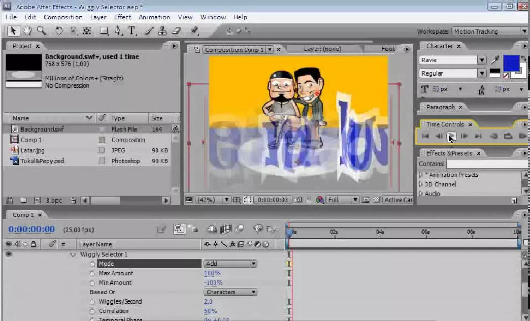The height and width of the screenshot is (321, 530).
Task: Select the Puppet Pin tool
Action: tap(194, 31)
